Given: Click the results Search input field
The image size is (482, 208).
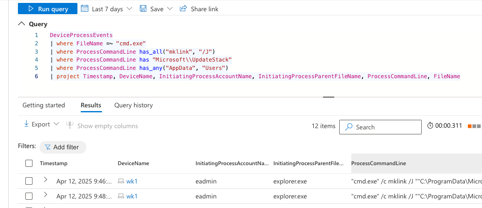Looking at the screenshot, I should point(385,127).
